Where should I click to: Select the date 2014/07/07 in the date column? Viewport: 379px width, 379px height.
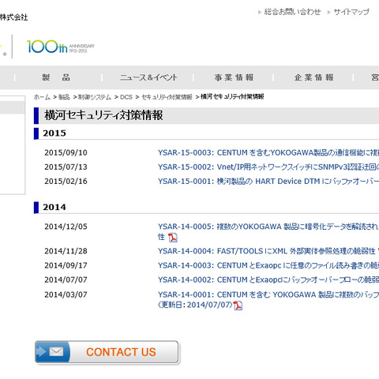[x=66, y=280]
